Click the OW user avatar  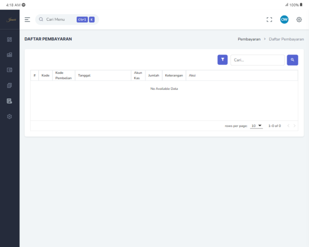pos(284,20)
